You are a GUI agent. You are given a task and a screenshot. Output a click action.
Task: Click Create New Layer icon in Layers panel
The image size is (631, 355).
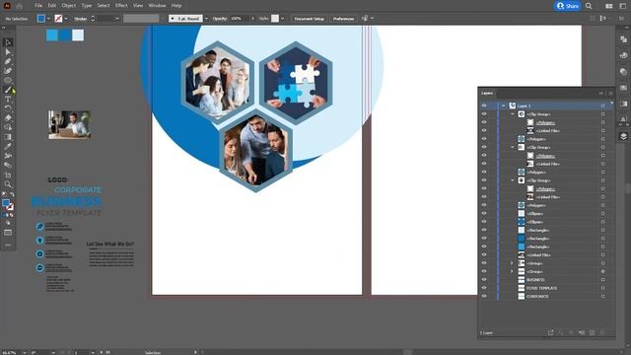coord(592,333)
